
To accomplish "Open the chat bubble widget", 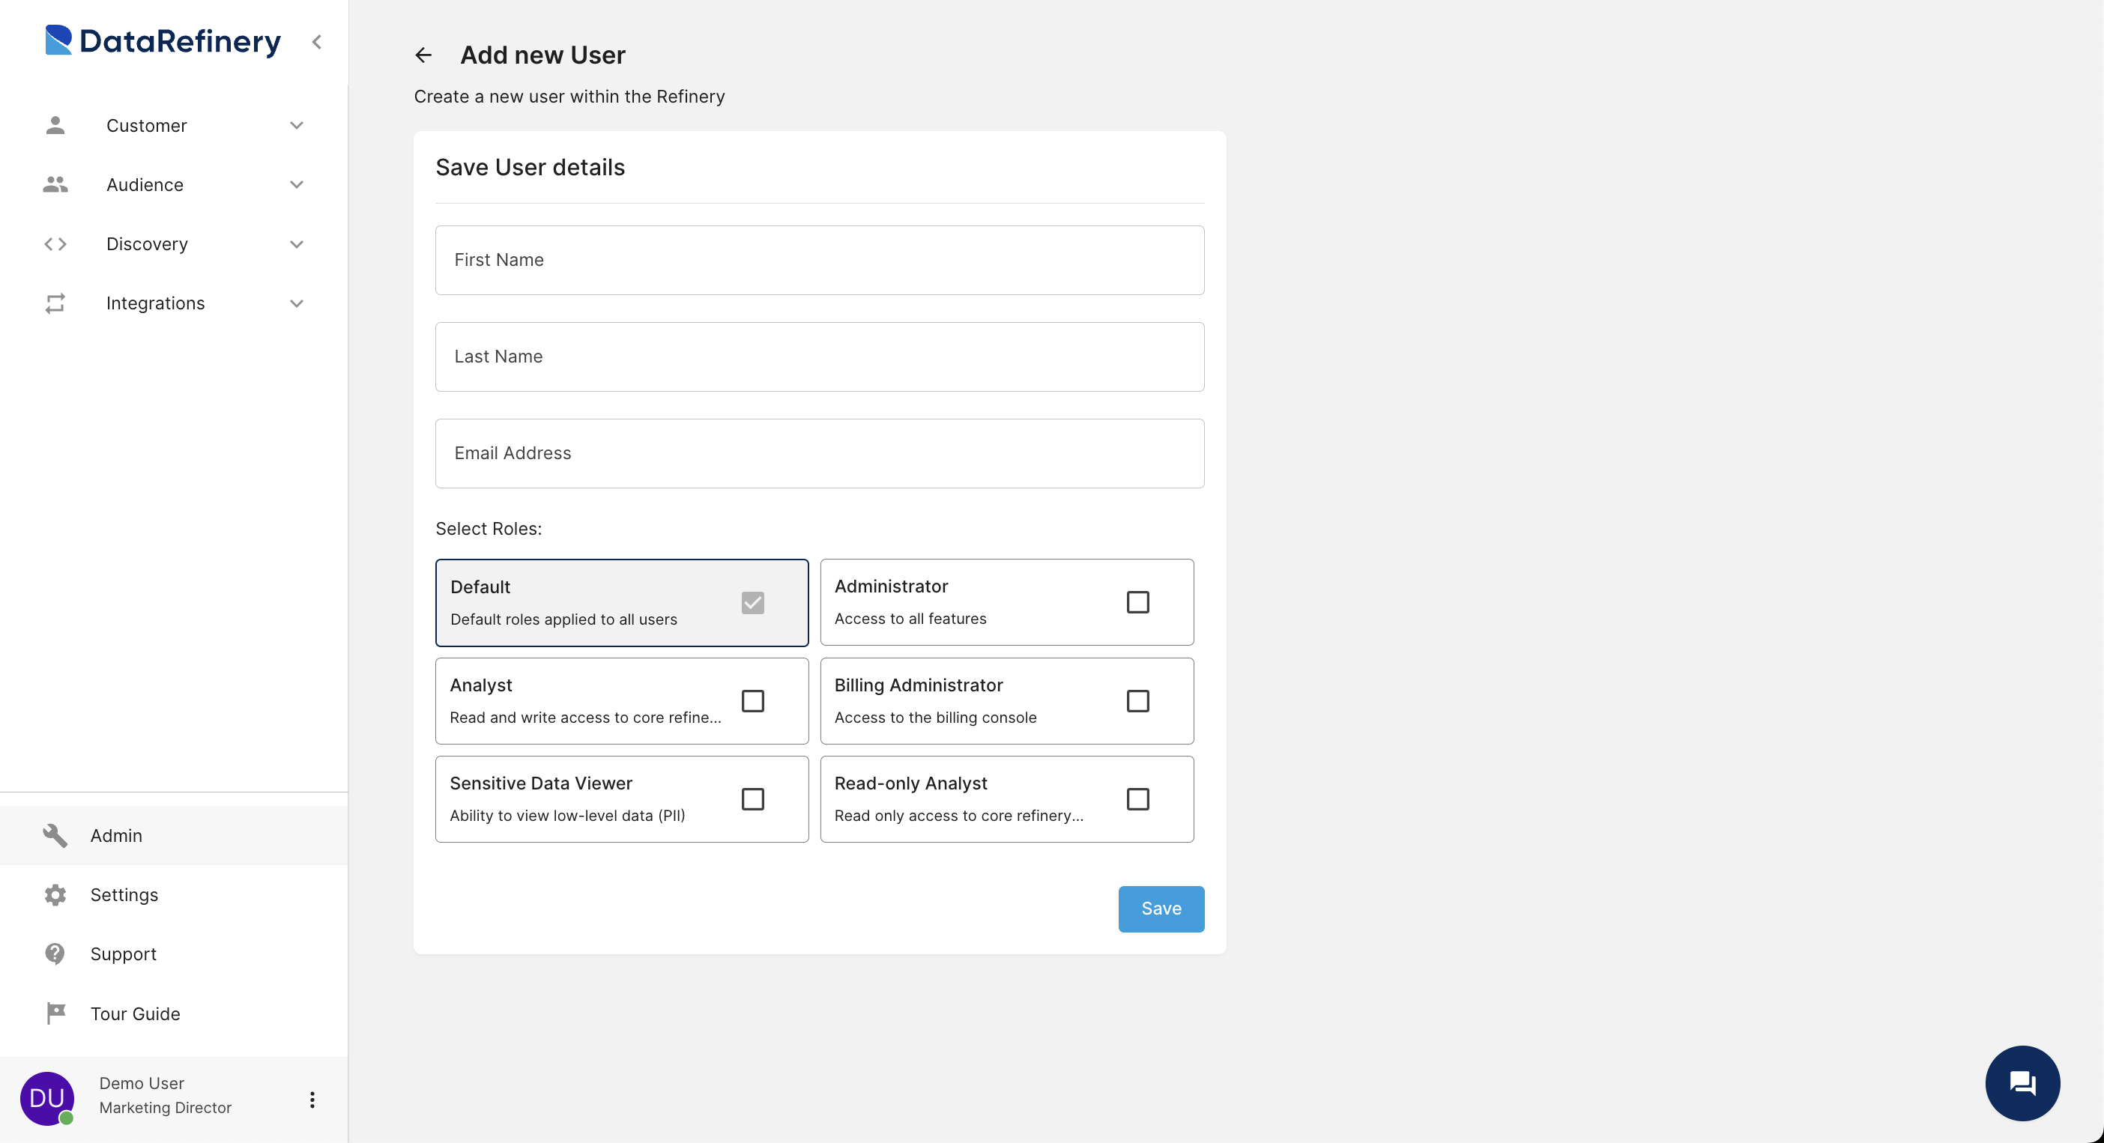I will point(2022,1082).
